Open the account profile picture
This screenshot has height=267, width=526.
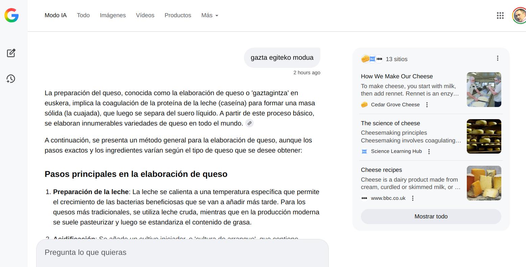pyautogui.click(x=519, y=16)
